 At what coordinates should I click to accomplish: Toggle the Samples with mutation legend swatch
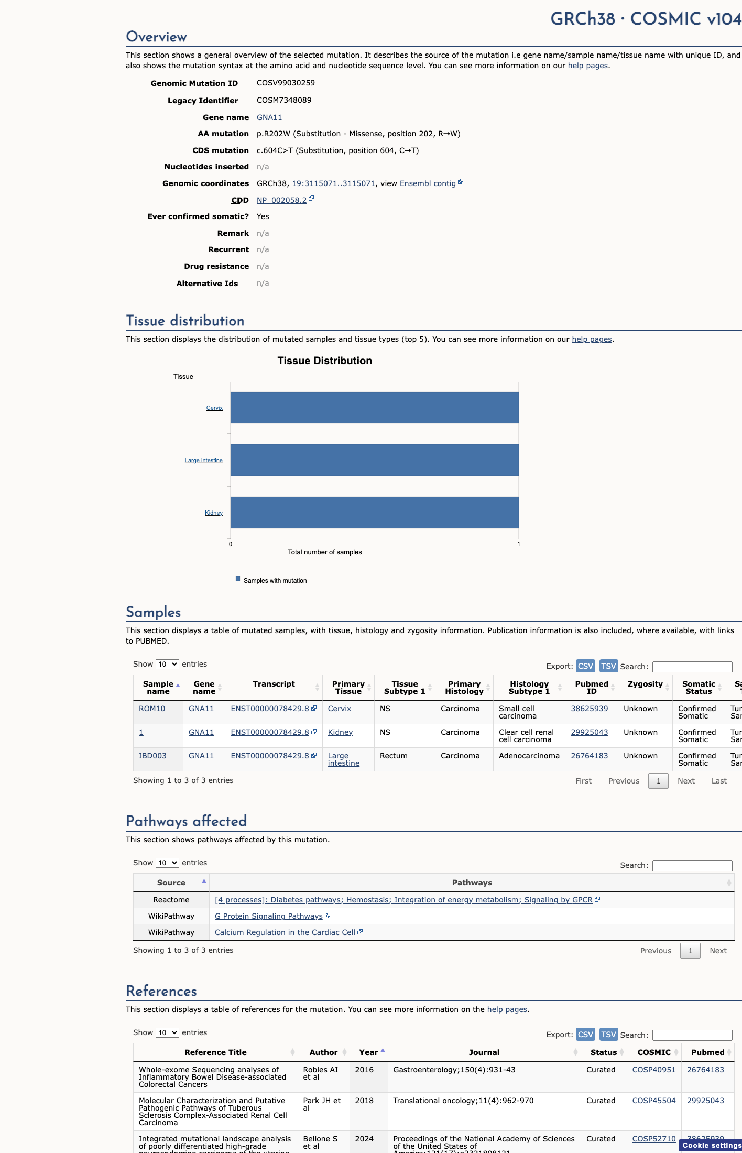click(x=238, y=579)
